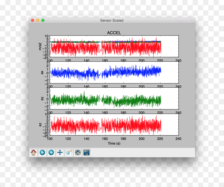The image size is (224, 187).
Task: Click the "az" y-axis label
Action: (x=40, y=125)
